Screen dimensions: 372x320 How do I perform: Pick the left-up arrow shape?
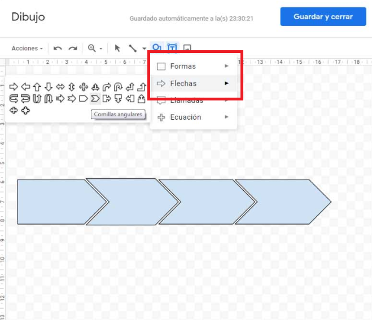pos(130,87)
